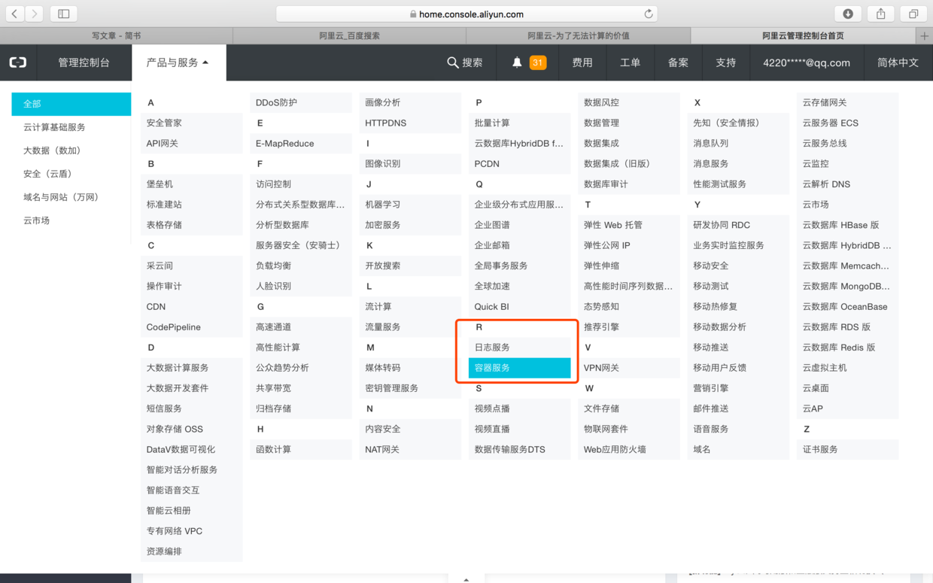Open Quick BI service
Screen dimensions: 933x583
[x=519, y=306]
